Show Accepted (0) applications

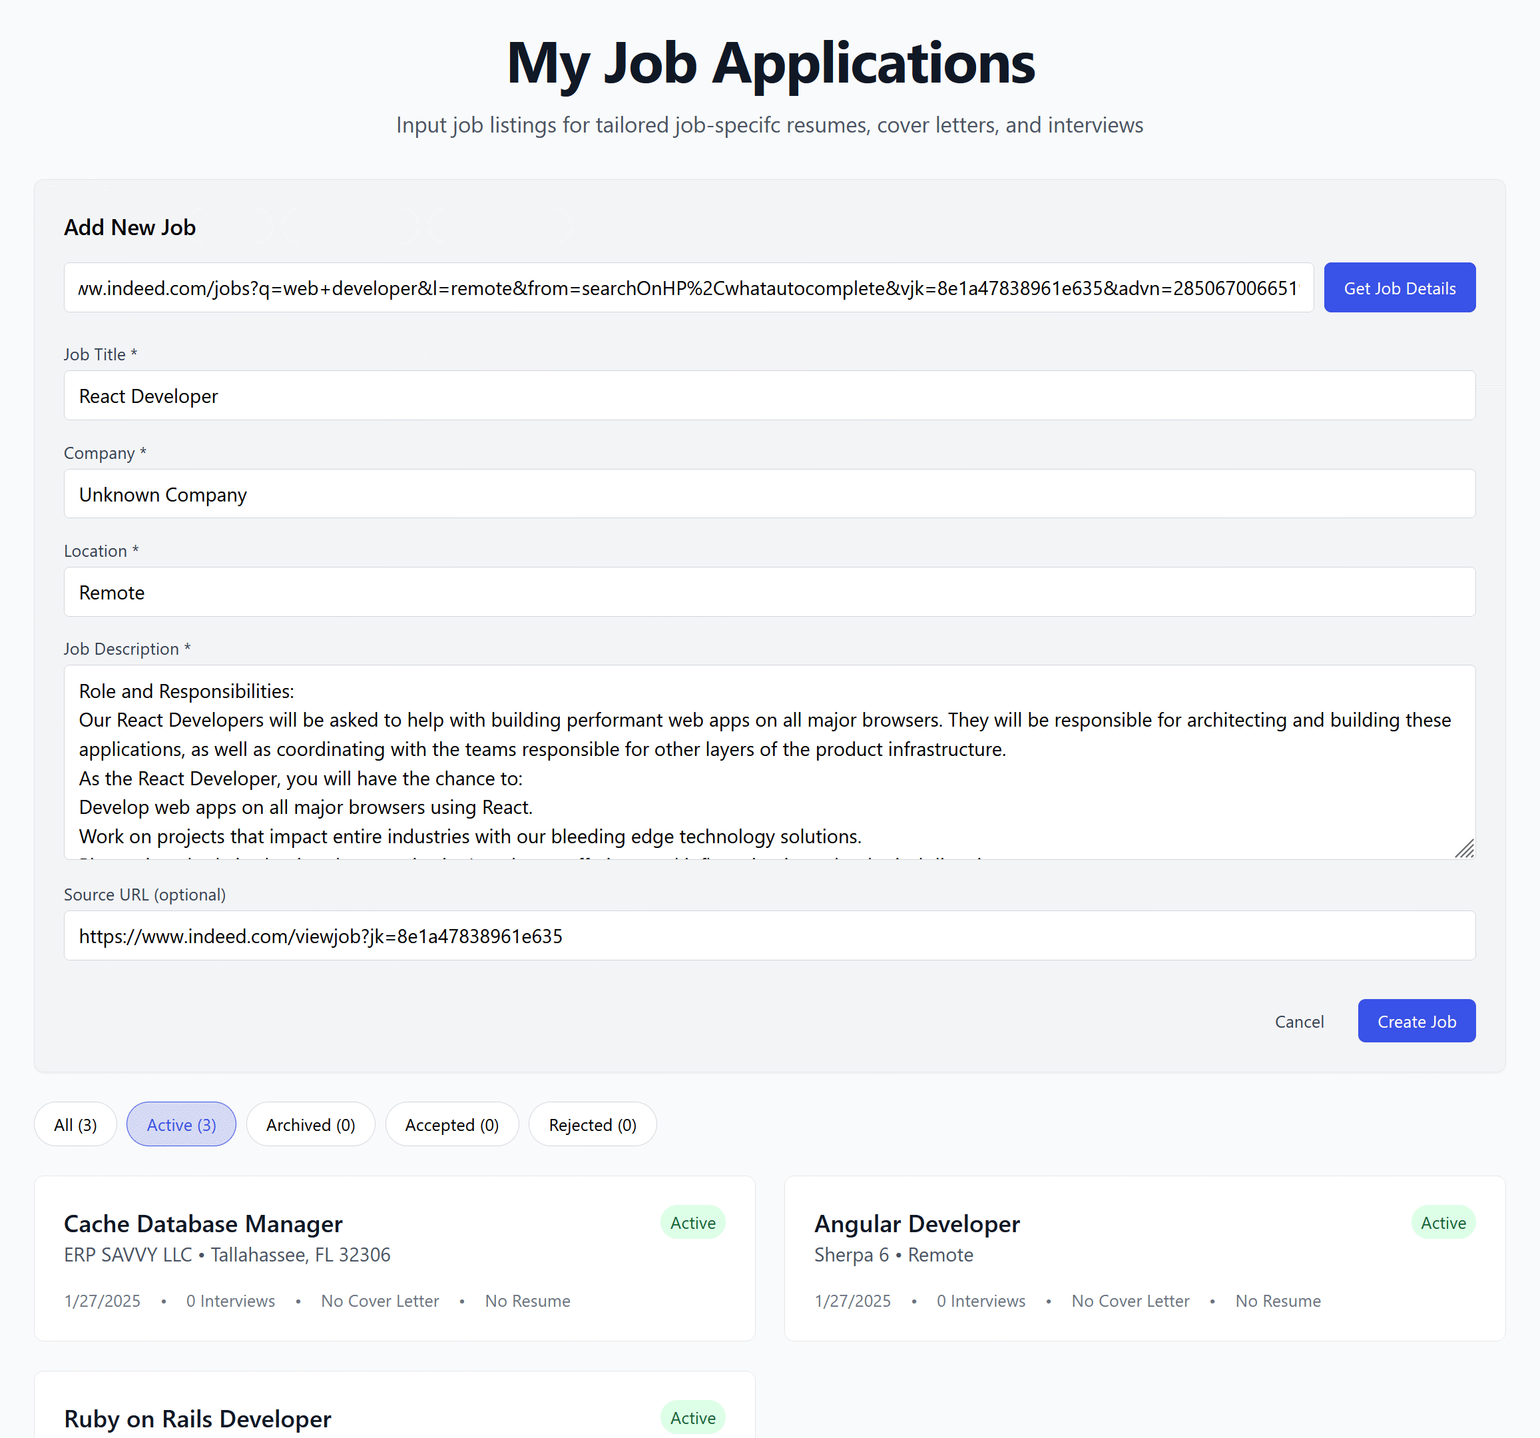[x=451, y=1124]
